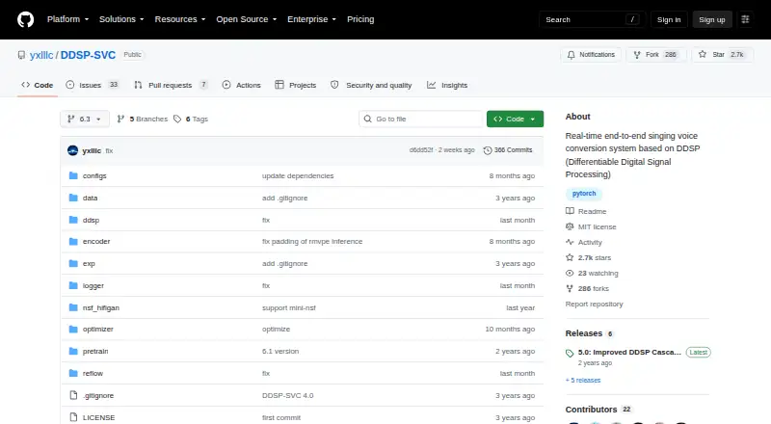Open the configs folder
The height and width of the screenshot is (424, 771).
(94, 176)
